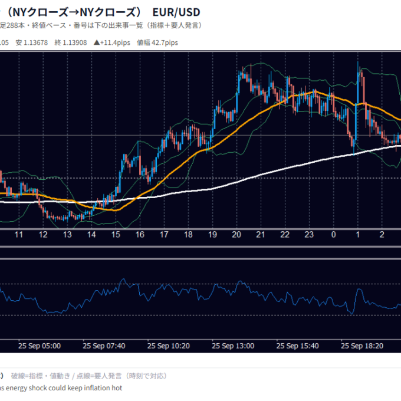Click the hour label 22 on the price chart axis
Screen dimensions: 401x401
(285, 235)
